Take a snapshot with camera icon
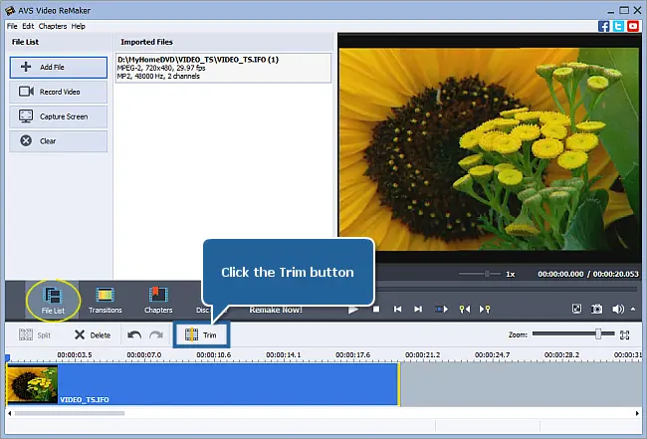This screenshot has width=647, height=439. pos(596,309)
